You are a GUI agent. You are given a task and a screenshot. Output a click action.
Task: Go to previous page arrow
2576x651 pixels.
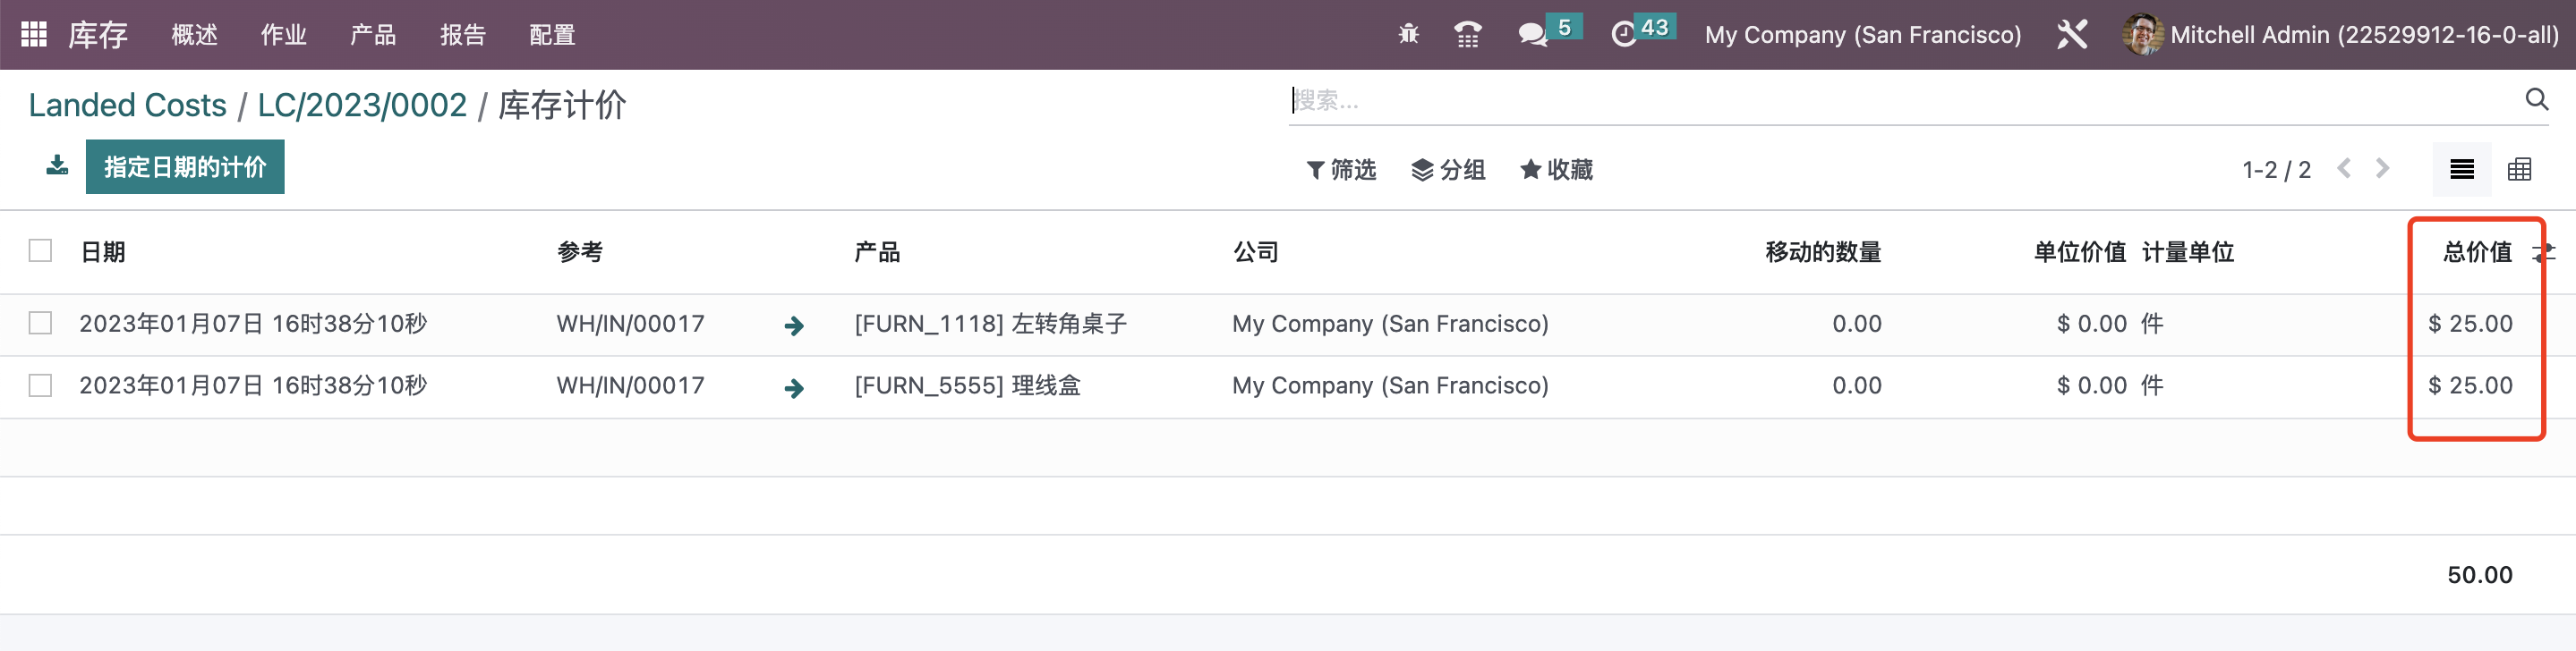point(2344,169)
